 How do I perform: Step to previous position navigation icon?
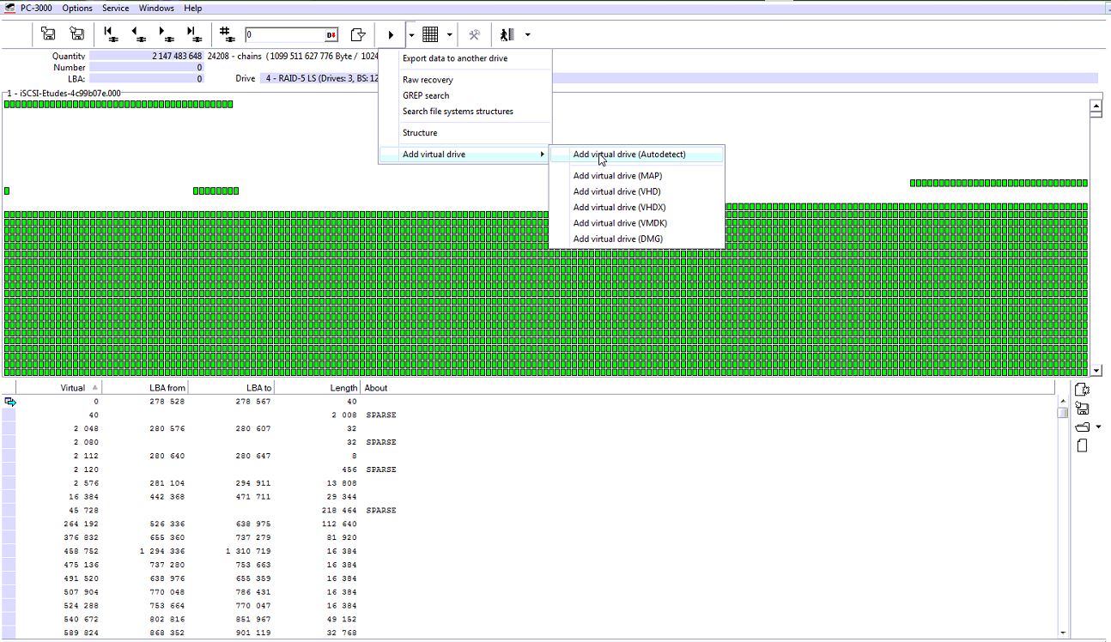pos(138,34)
